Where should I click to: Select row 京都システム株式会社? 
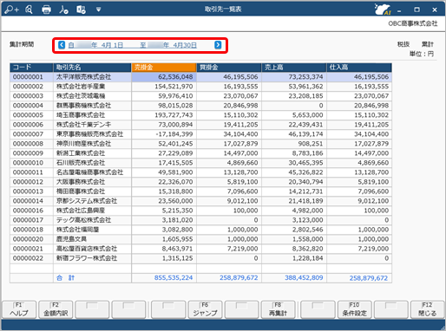pos(200,201)
